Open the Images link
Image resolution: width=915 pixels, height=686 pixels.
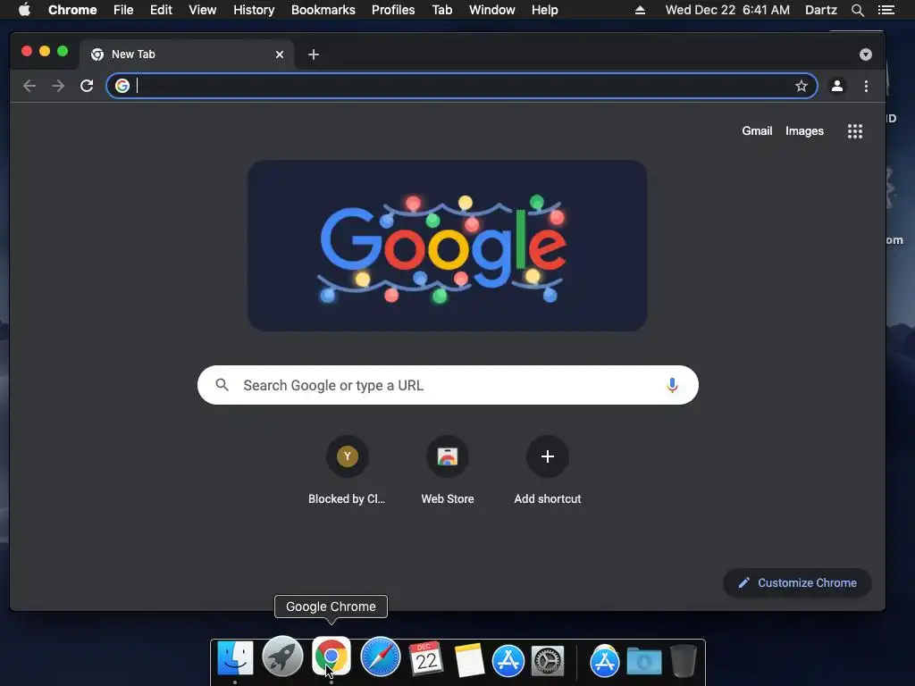[x=804, y=131]
